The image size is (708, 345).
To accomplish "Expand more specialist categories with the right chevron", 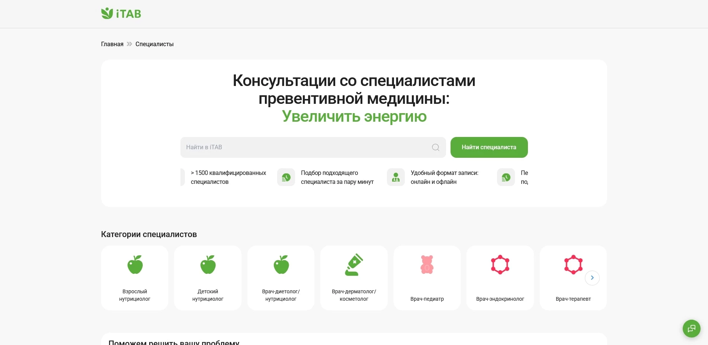I will tap(592, 278).
